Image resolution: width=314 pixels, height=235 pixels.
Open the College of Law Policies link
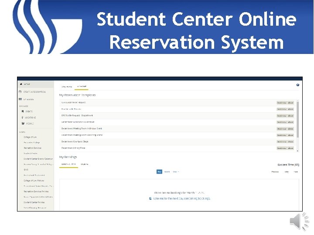coord(34,181)
